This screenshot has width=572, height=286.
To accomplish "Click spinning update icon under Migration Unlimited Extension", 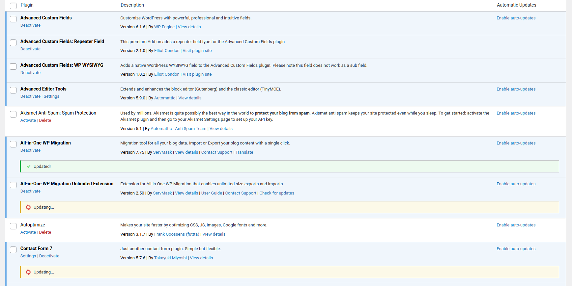I will tap(28, 207).
